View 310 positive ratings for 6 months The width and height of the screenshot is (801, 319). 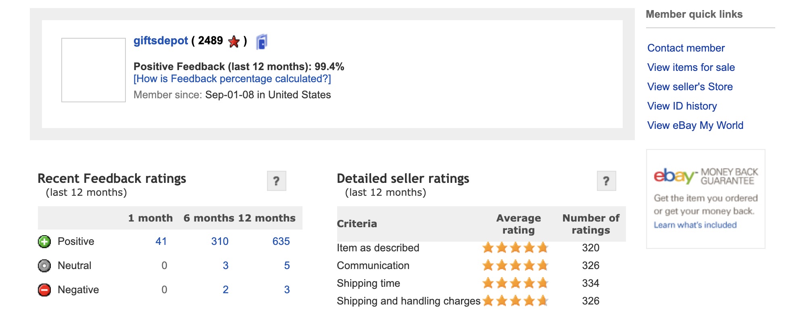220,242
